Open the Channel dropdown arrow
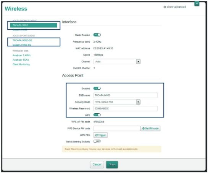This screenshot has height=173, width=208. pyautogui.click(x=138, y=62)
